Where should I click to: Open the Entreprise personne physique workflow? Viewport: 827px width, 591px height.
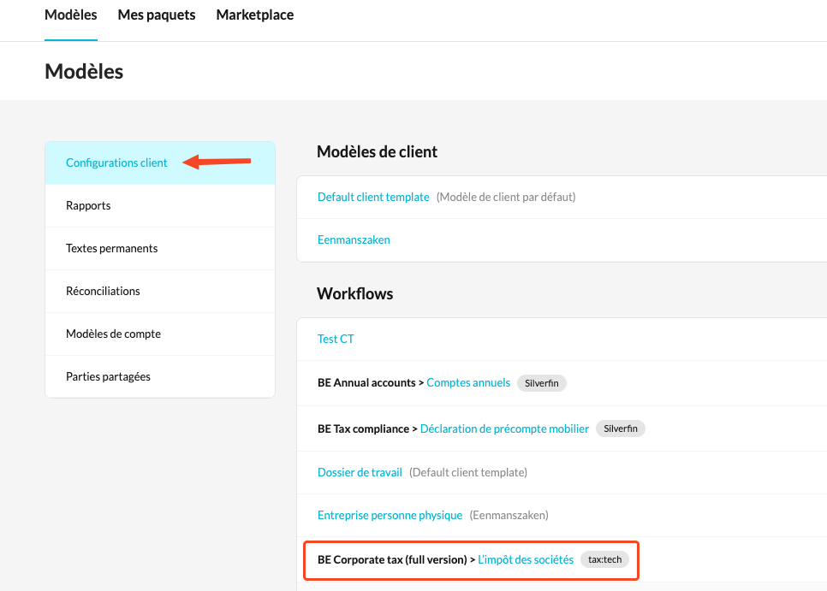tap(390, 515)
